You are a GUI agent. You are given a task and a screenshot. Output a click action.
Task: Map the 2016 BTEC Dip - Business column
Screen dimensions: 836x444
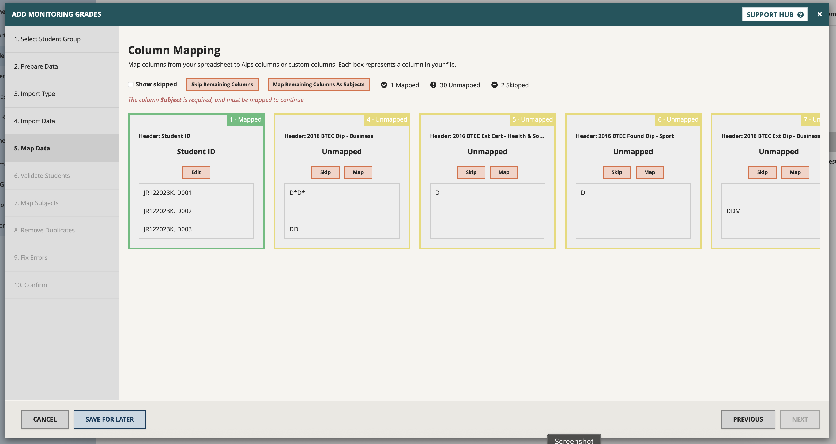point(358,172)
